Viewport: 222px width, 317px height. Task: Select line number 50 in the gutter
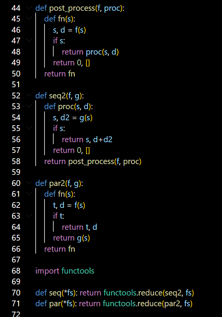[x=16, y=74]
